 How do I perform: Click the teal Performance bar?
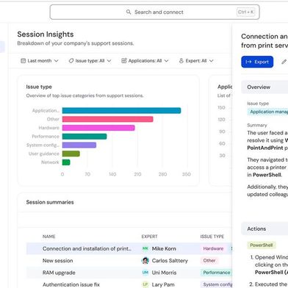84,137
